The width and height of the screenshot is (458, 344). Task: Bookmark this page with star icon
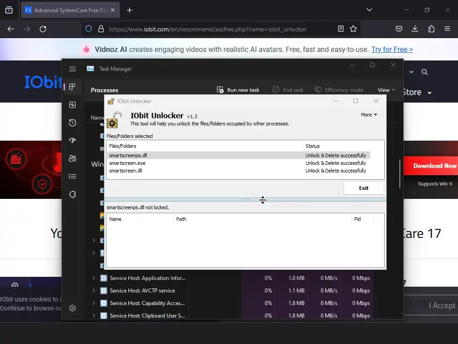pos(353,29)
